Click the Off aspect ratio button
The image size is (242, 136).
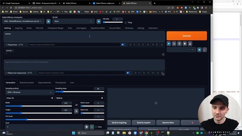click(76, 105)
